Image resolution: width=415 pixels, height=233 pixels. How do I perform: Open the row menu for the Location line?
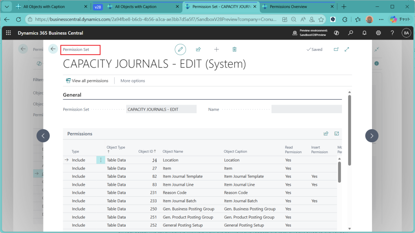[101, 160]
